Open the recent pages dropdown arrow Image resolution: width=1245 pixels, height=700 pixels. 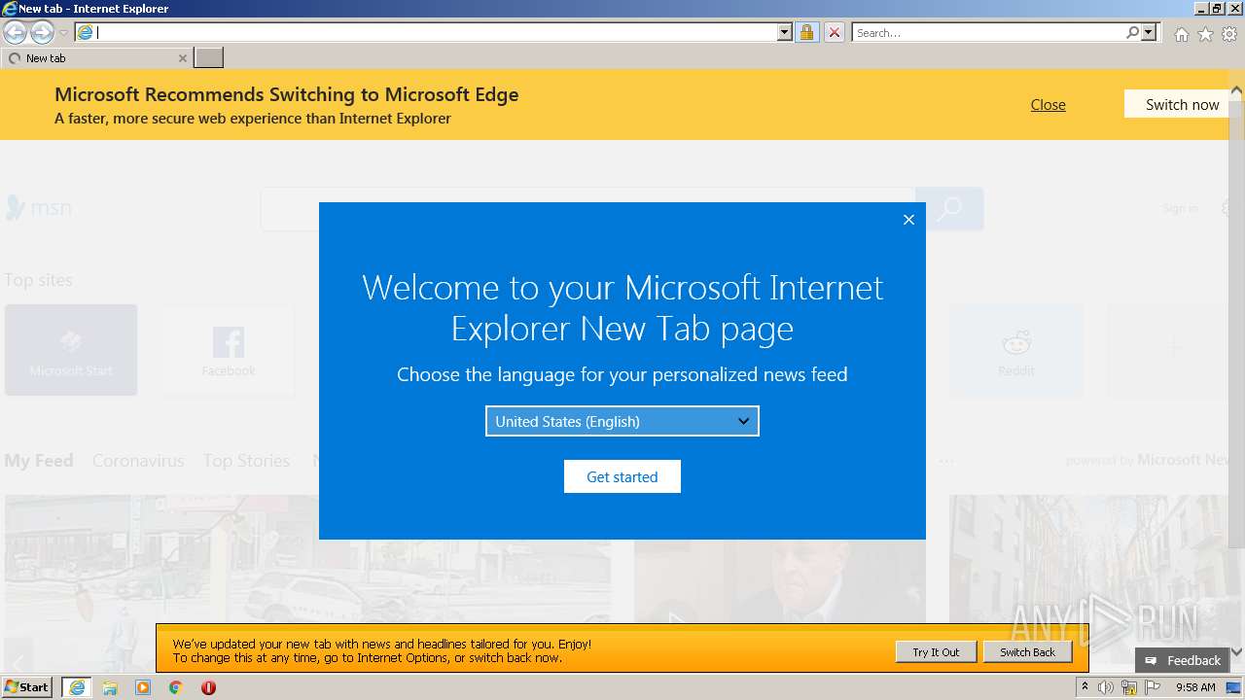tap(63, 33)
